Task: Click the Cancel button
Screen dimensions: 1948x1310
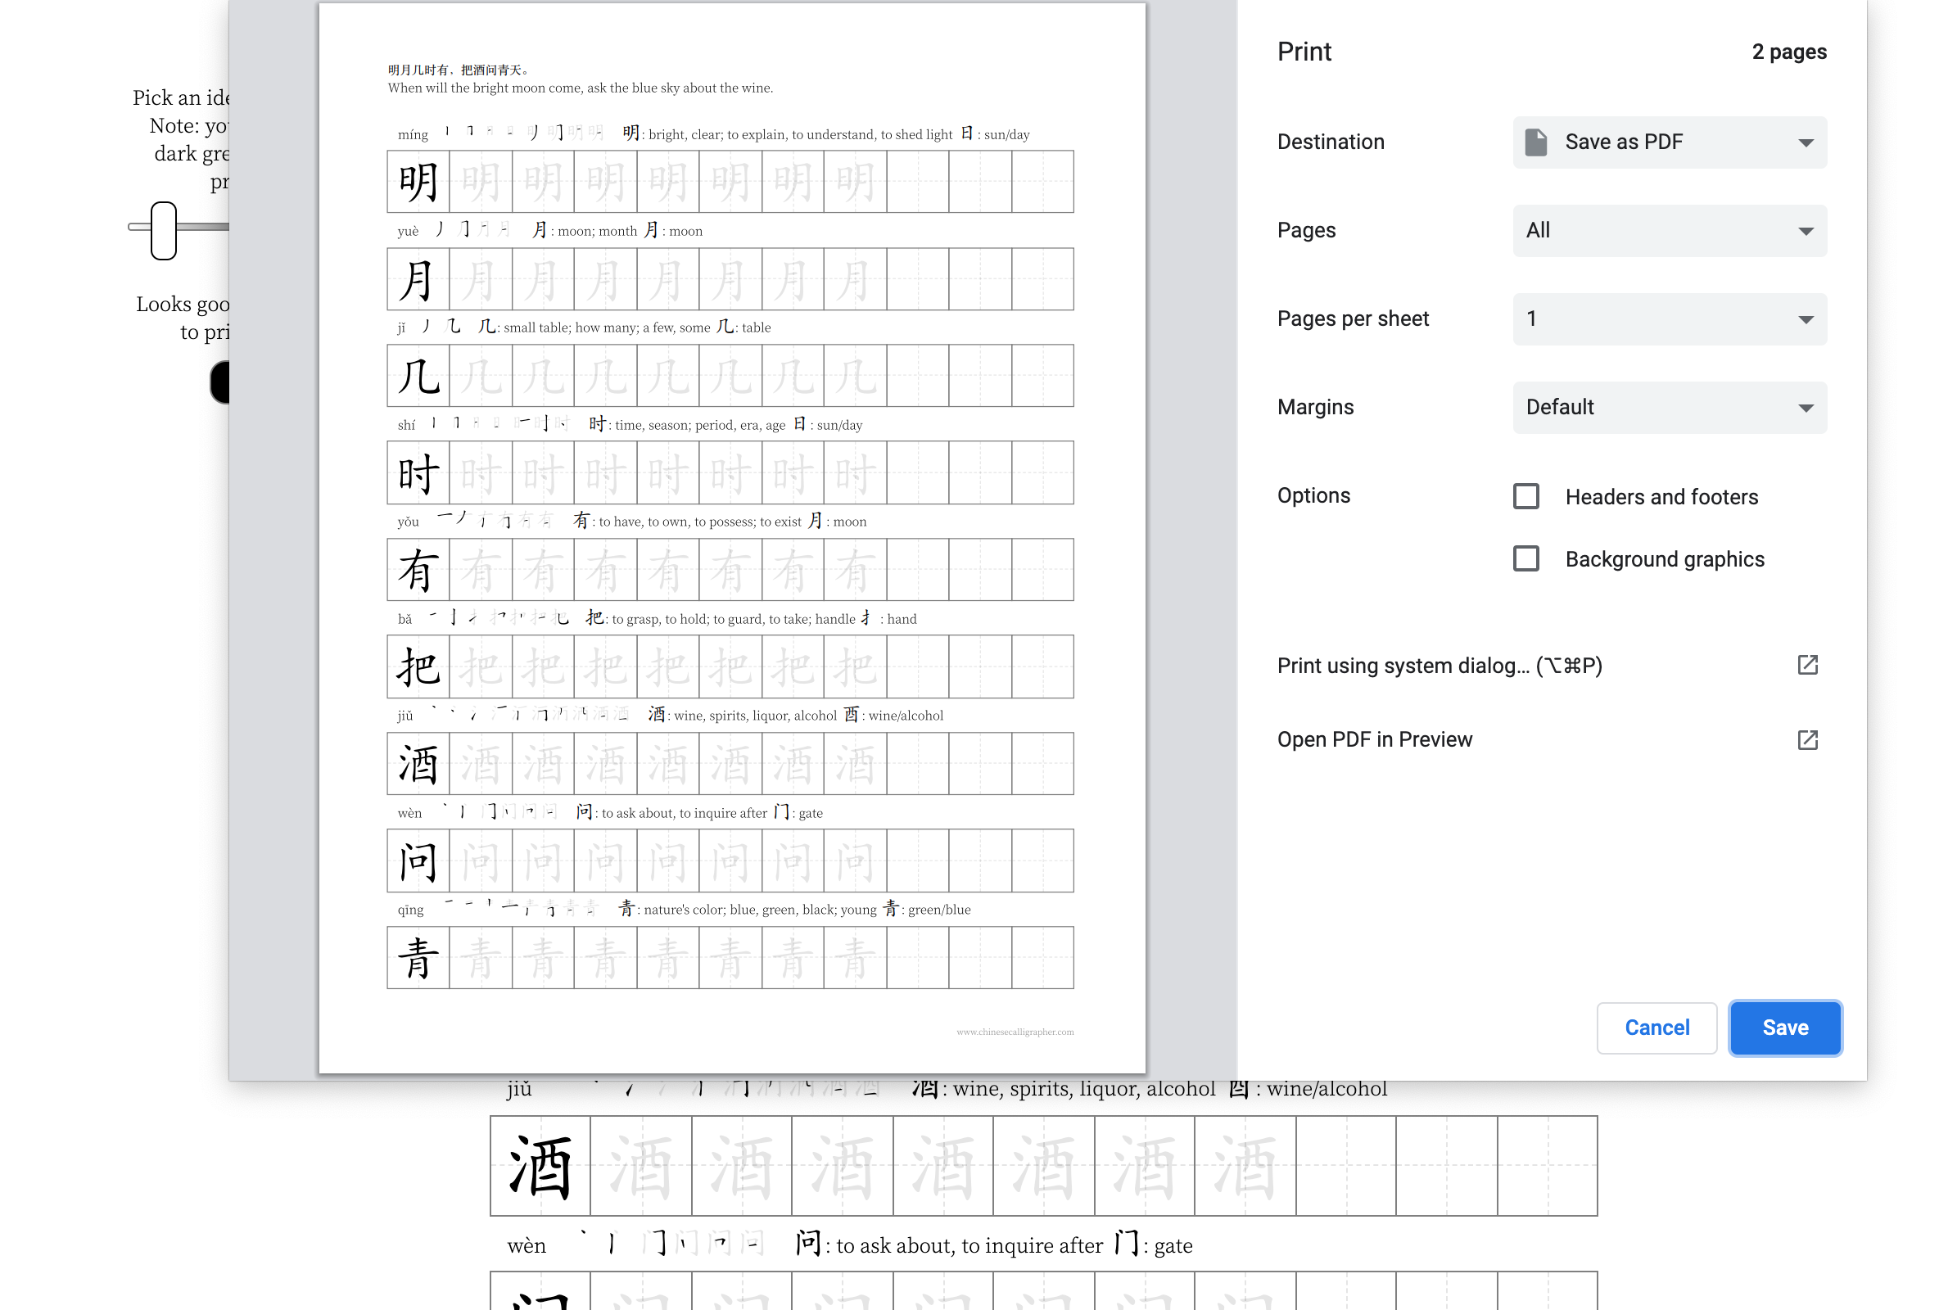Action: pos(1656,1028)
